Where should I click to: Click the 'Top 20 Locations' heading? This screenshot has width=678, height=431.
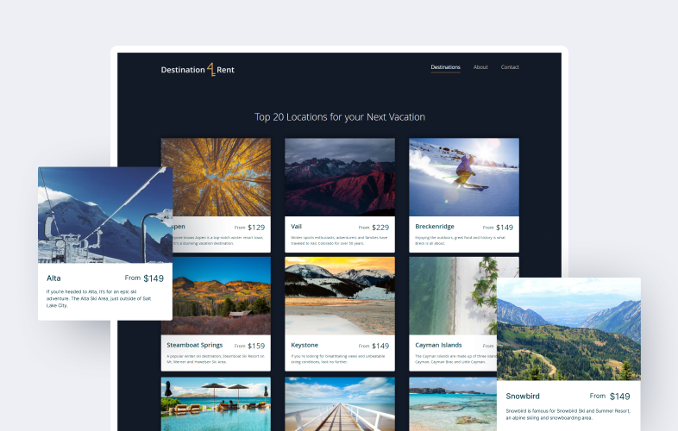pos(340,117)
